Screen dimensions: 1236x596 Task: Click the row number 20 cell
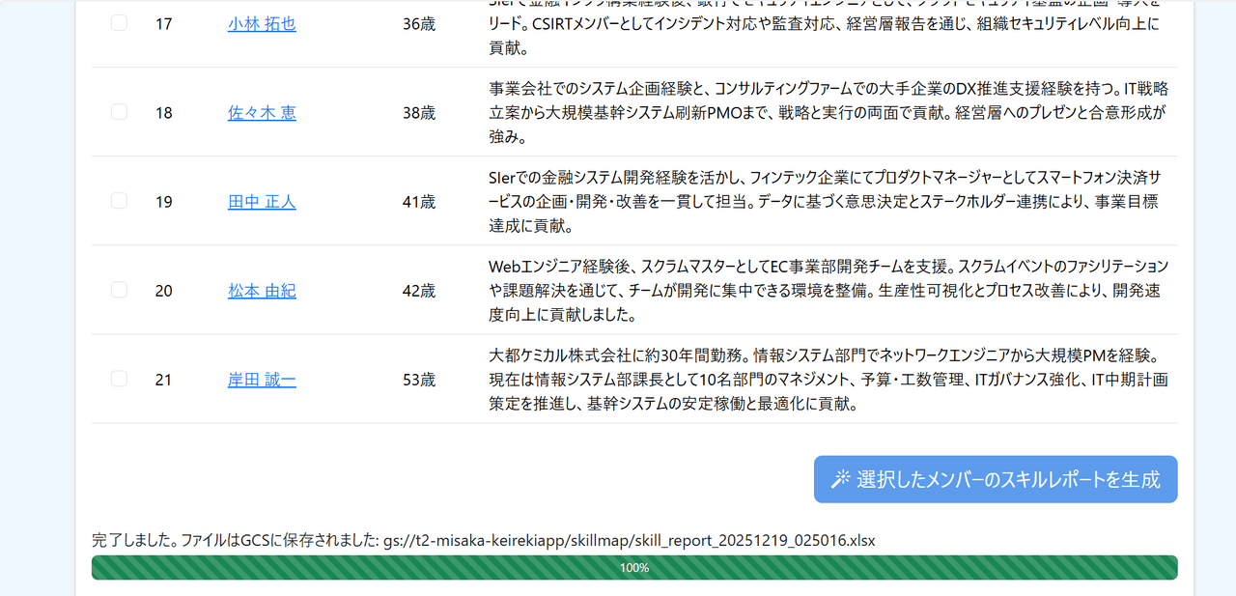coord(164,291)
